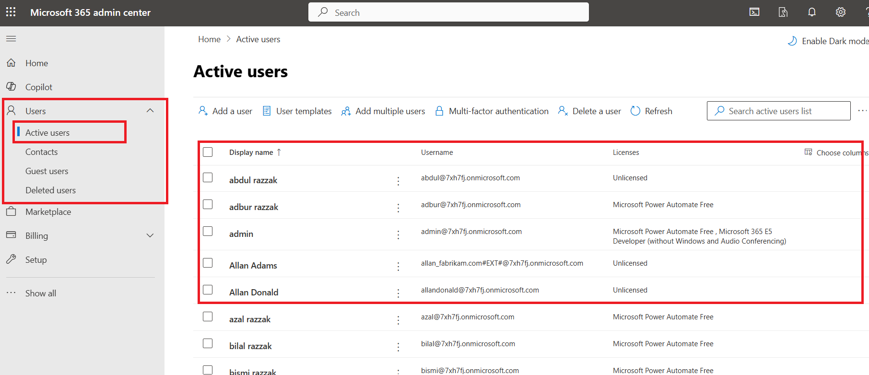Screen dimensions: 869x375
Task: Click the Delete a user icon
Action: point(563,111)
